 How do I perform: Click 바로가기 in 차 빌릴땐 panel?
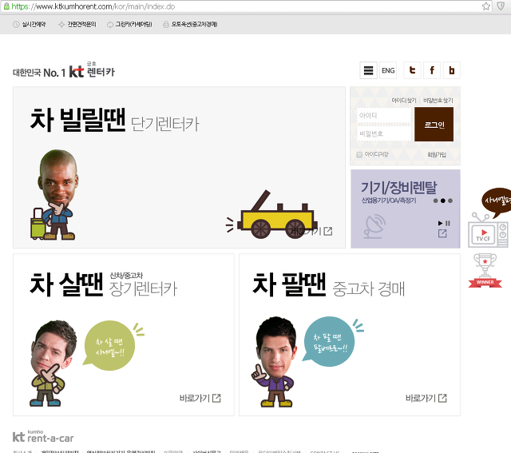pyautogui.click(x=311, y=231)
